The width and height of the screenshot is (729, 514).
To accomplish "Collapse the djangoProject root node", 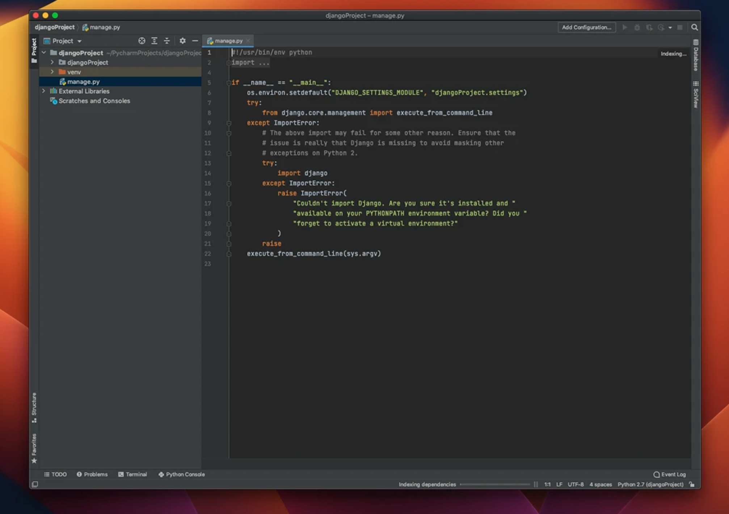I will click(x=43, y=53).
